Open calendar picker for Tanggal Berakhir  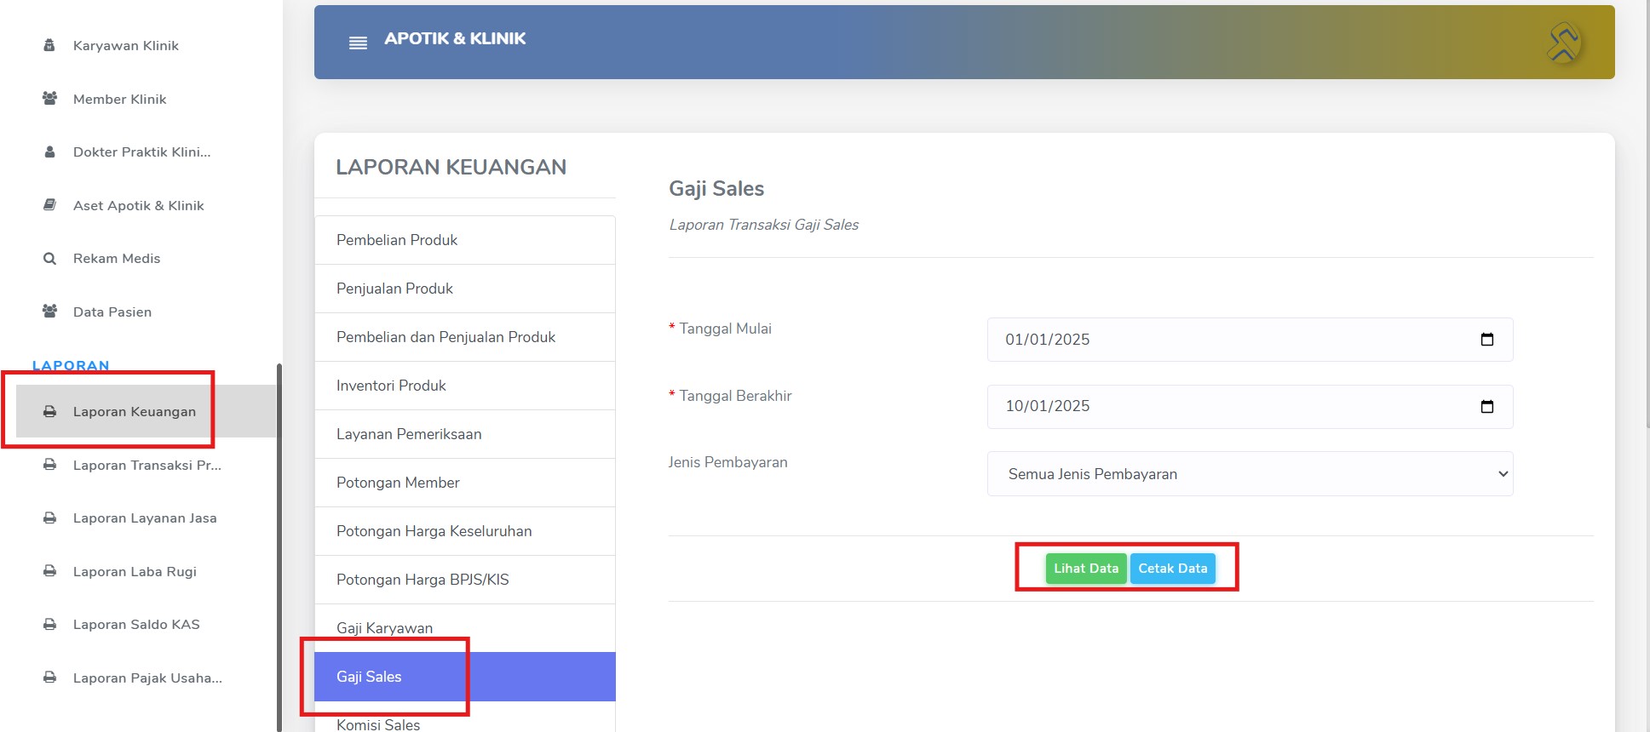coord(1487,406)
